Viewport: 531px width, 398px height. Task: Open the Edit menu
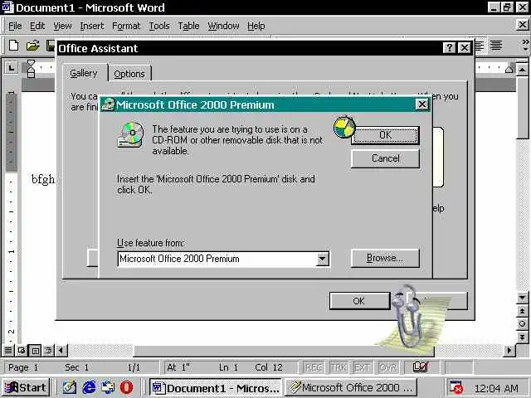(x=37, y=26)
